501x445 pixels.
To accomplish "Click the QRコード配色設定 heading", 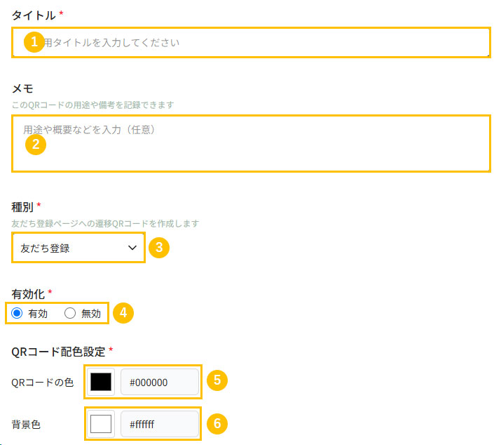I will (58, 352).
